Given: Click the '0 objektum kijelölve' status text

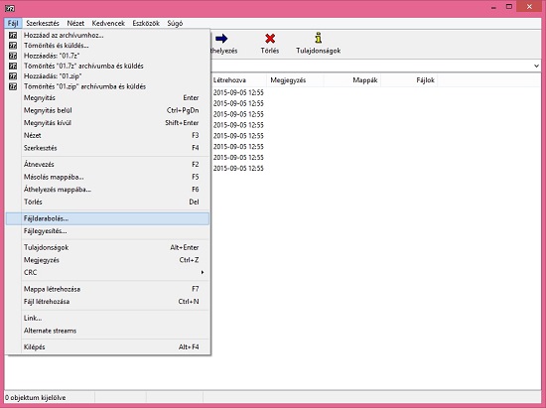Looking at the screenshot, I should [35, 397].
